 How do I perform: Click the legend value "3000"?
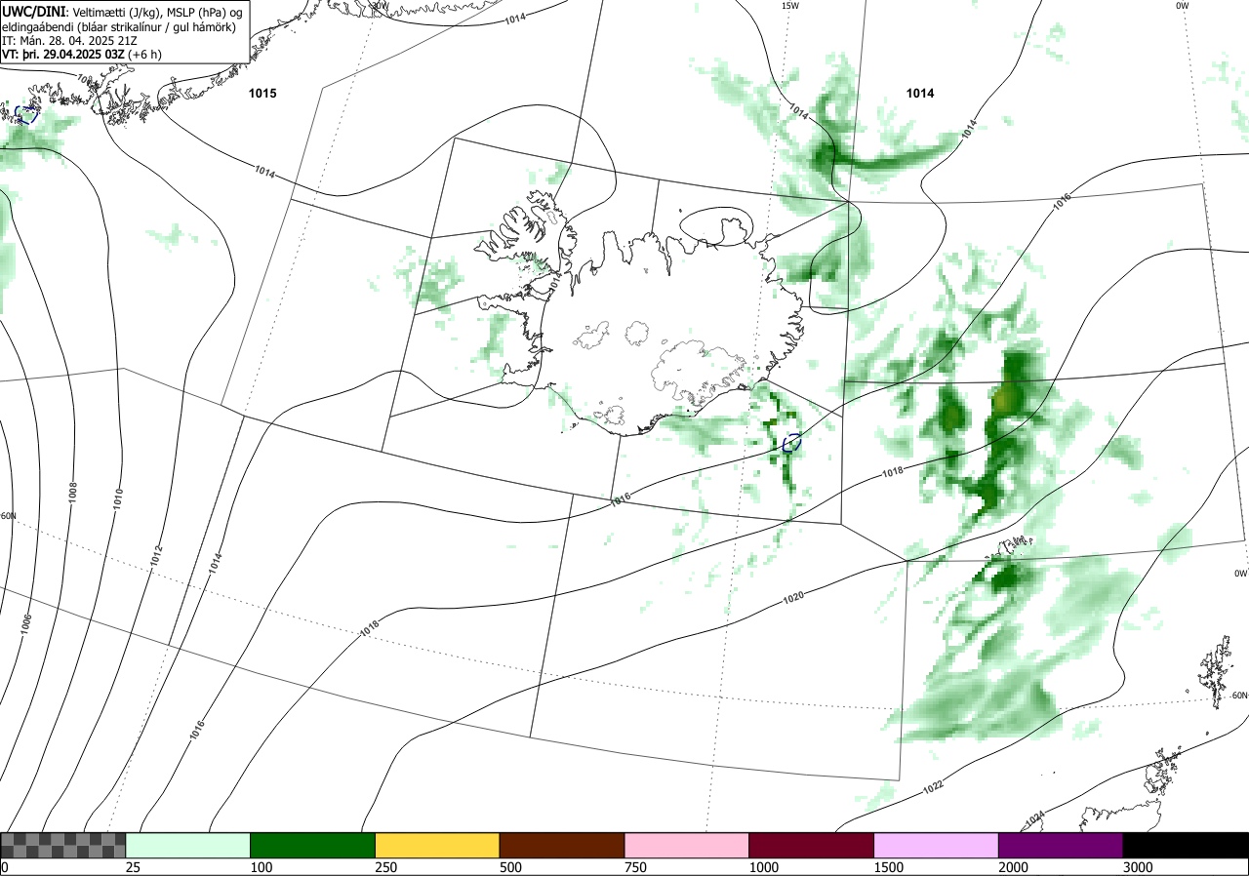click(x=1139, y=867)
